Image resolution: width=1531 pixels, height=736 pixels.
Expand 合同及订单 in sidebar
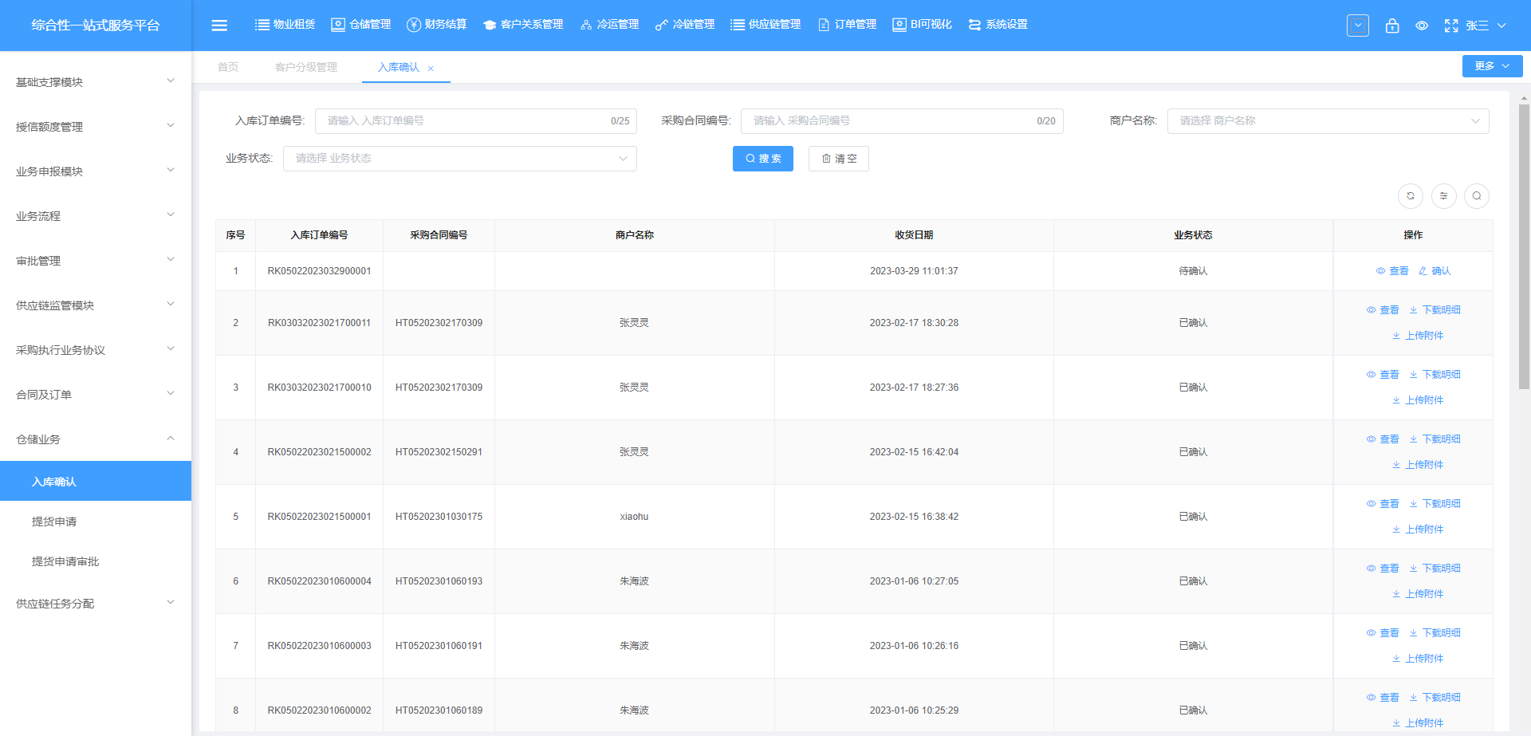96,395
